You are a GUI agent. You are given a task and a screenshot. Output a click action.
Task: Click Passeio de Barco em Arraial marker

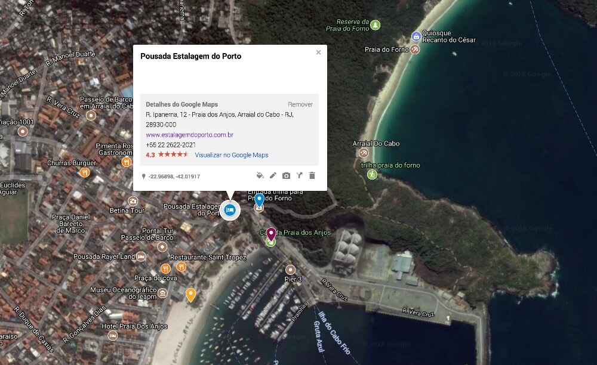click(91, 116)
